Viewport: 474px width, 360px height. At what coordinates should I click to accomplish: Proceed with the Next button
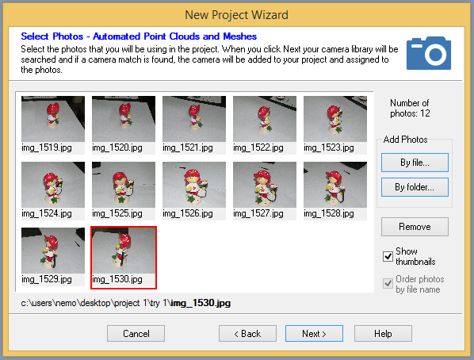(314, 333)
